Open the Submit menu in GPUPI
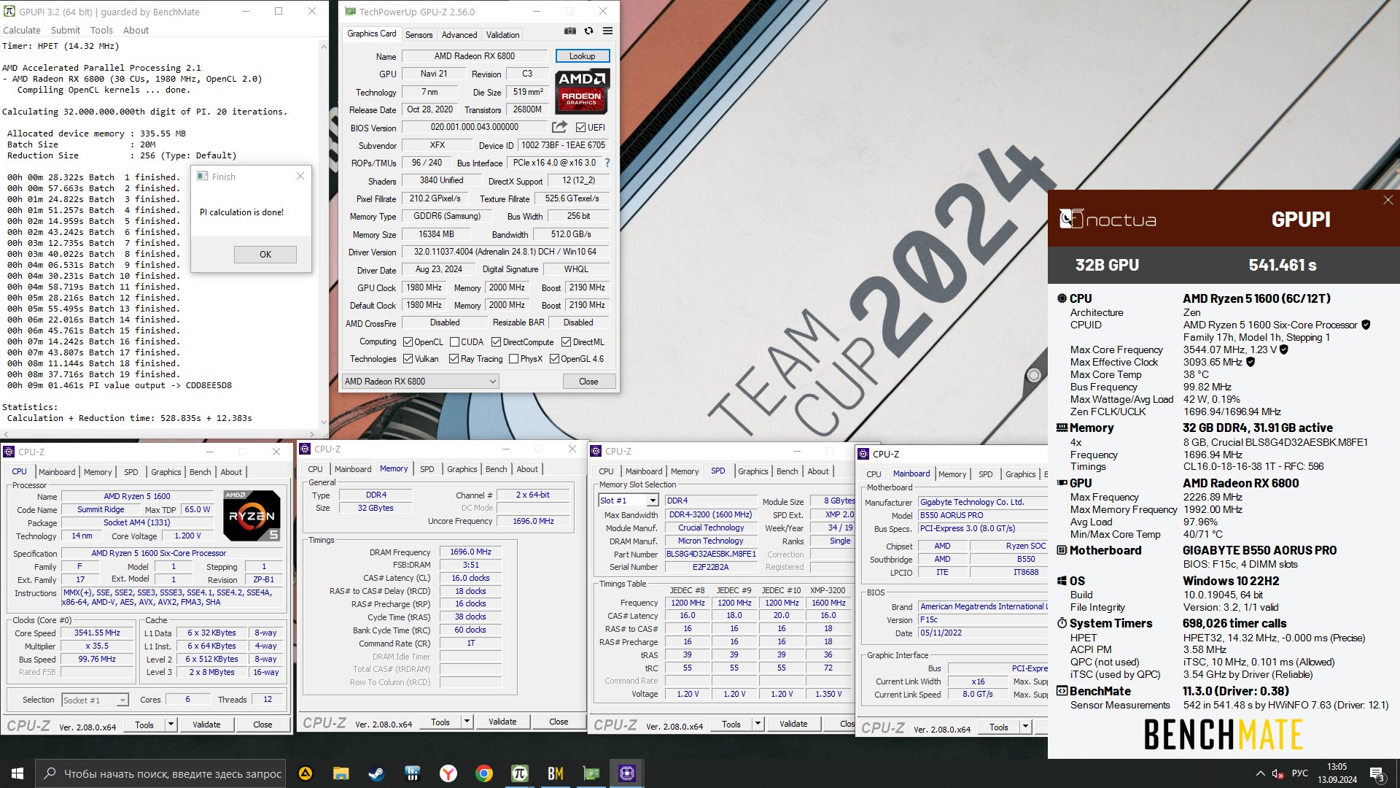This screenshot has height=788, width=1400. pos(66,30)
